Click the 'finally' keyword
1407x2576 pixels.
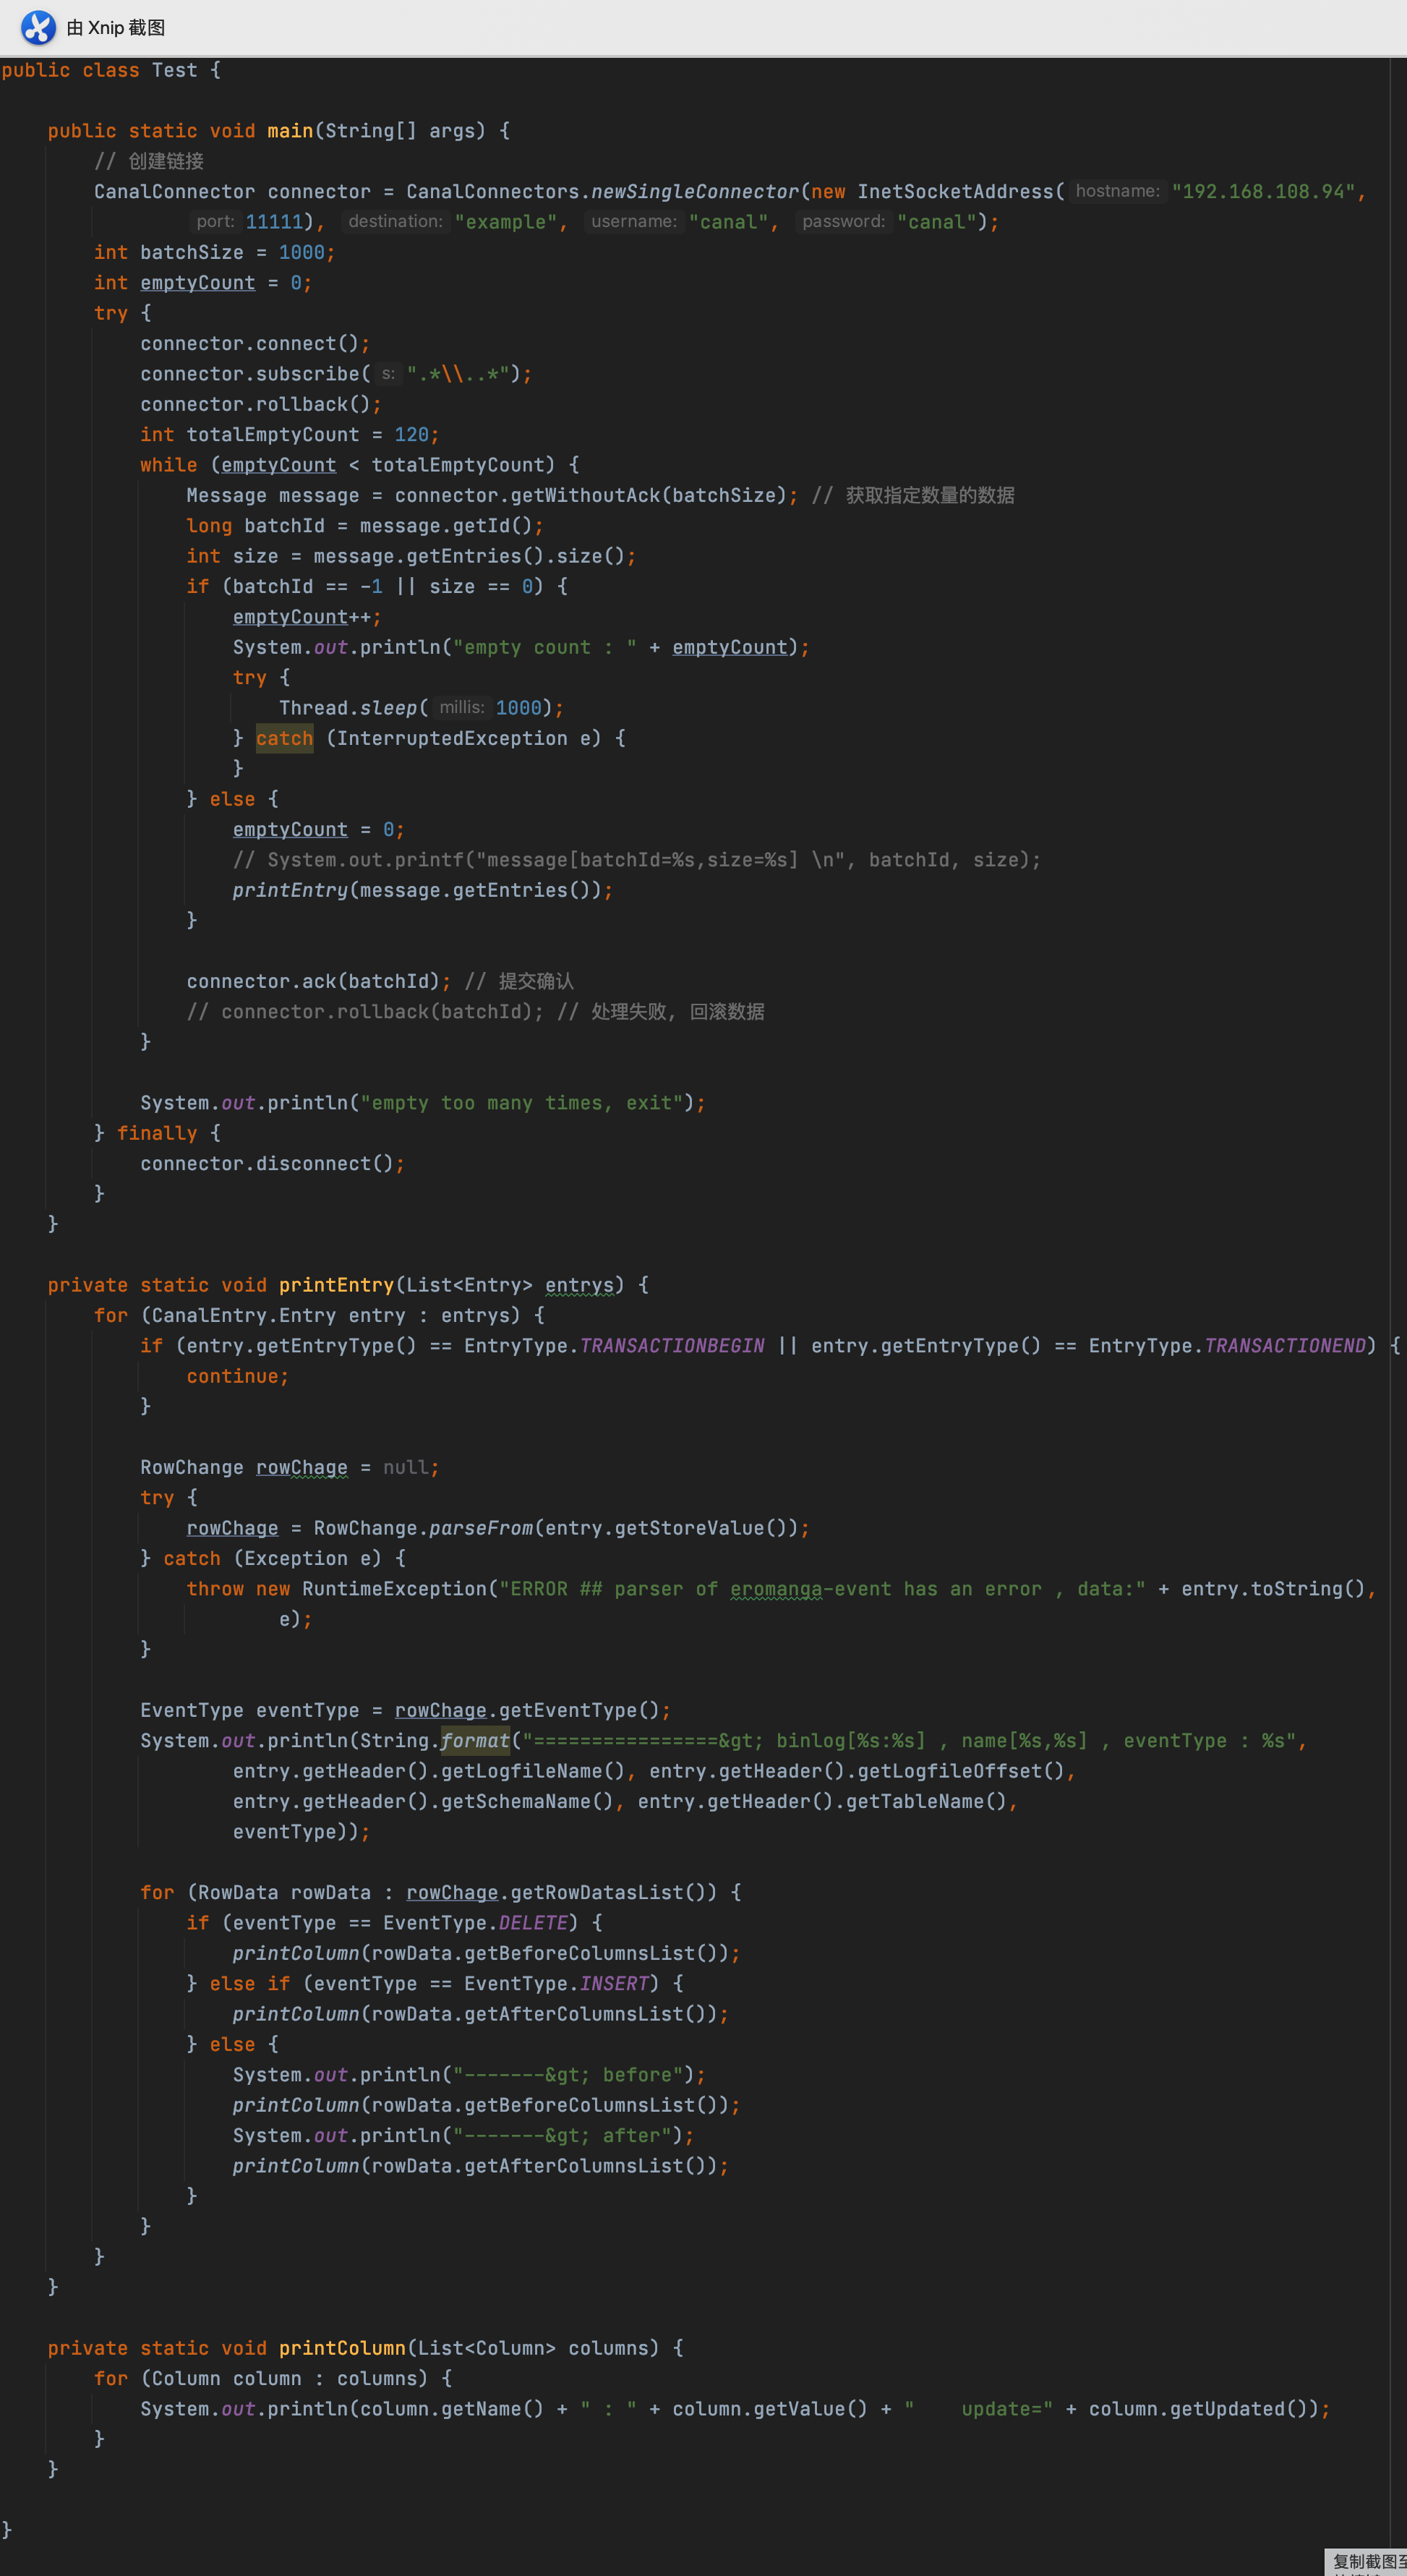157,1133
